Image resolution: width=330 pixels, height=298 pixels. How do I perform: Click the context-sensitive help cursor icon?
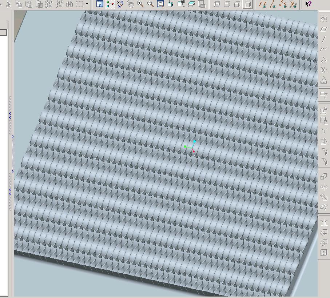308,4
